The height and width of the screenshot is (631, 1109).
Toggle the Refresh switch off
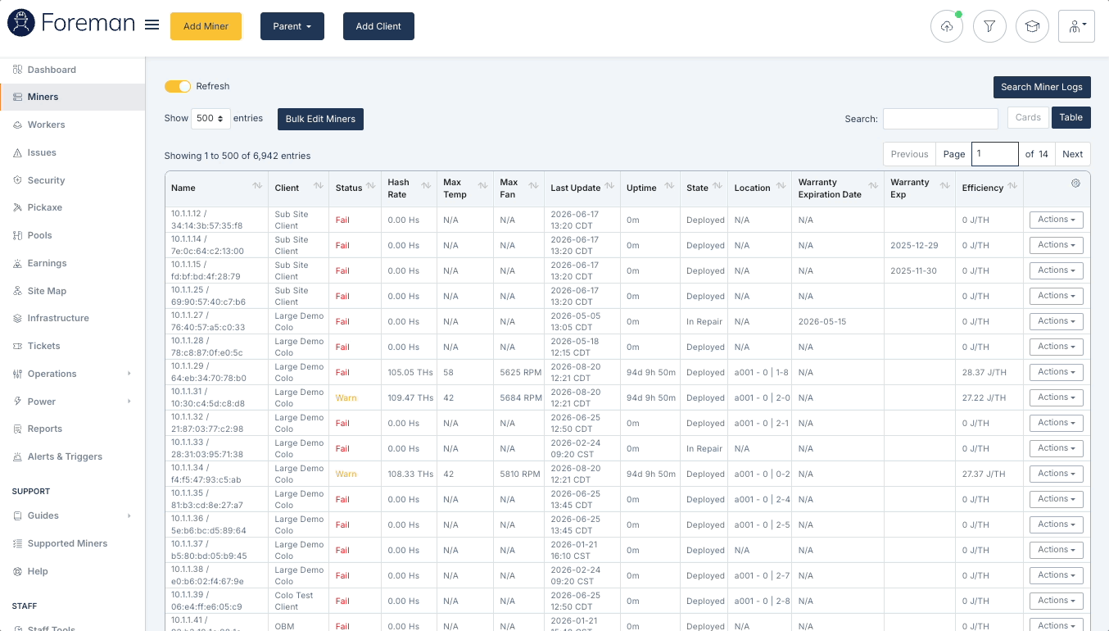click(178, 86)
